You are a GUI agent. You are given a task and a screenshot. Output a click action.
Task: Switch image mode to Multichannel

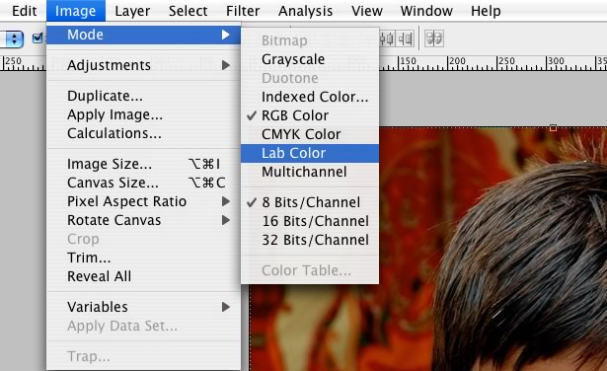(x=310, y=172)
